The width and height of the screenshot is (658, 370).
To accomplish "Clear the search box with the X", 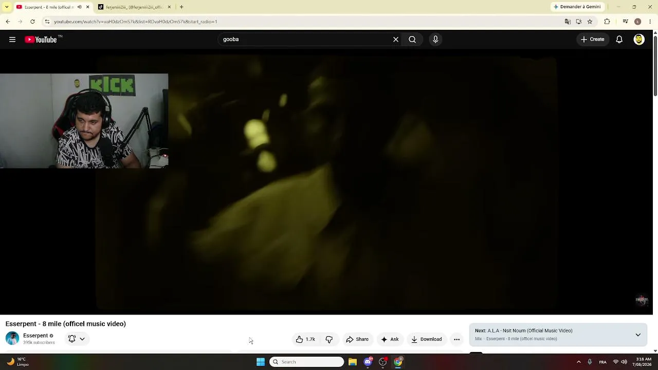I will pyautogui.click(x=396, y=40).
